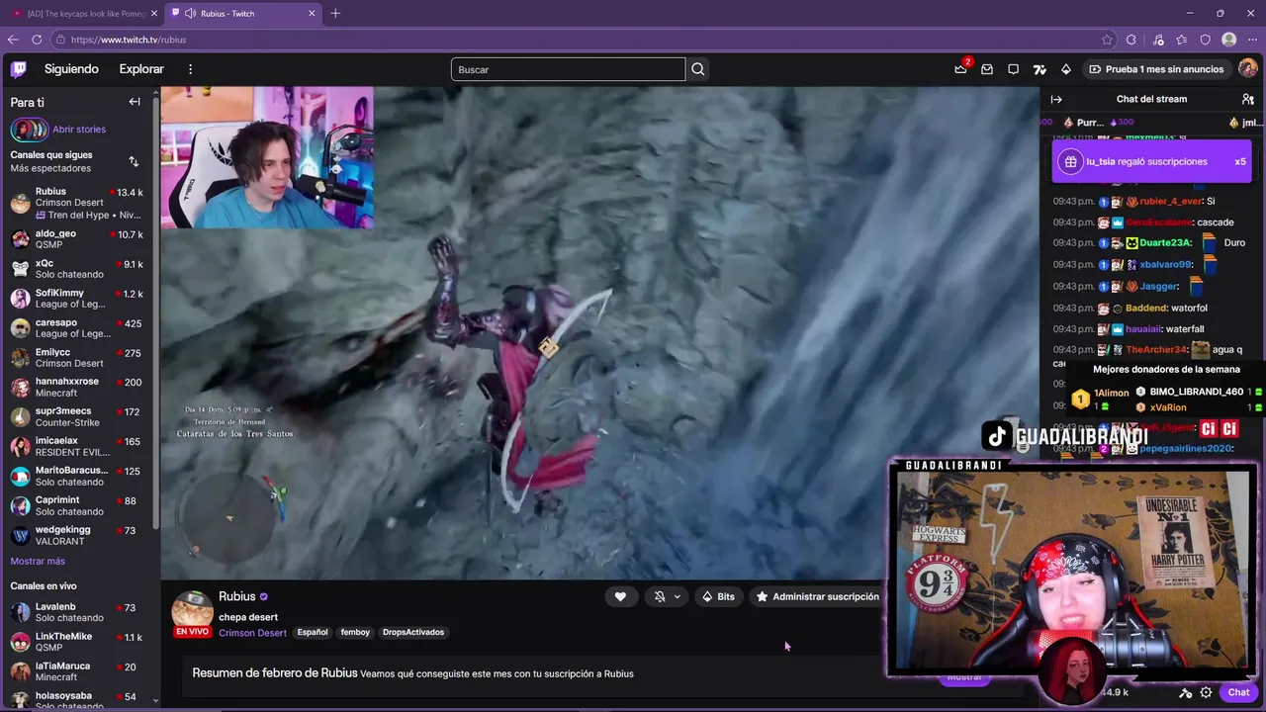Click the search magnifier button
This screenshot has width=1266, height=712.
coord(698,69)
